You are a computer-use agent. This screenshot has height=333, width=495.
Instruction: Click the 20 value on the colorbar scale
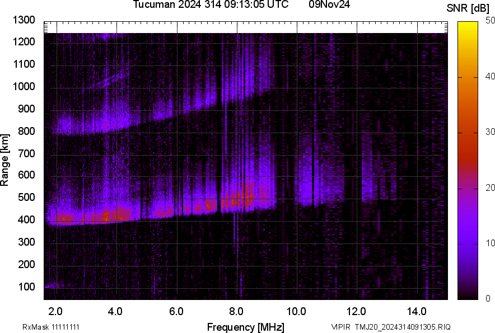490,187
